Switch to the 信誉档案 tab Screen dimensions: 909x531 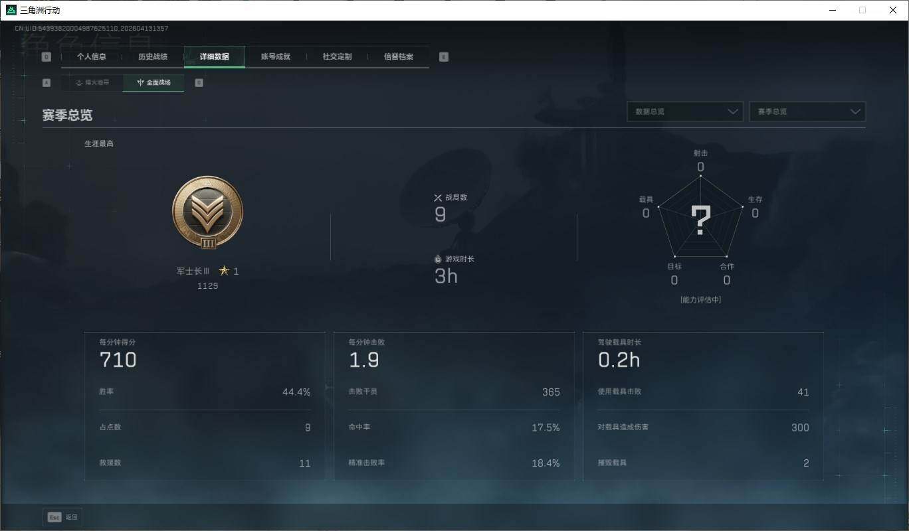(399, 57)
